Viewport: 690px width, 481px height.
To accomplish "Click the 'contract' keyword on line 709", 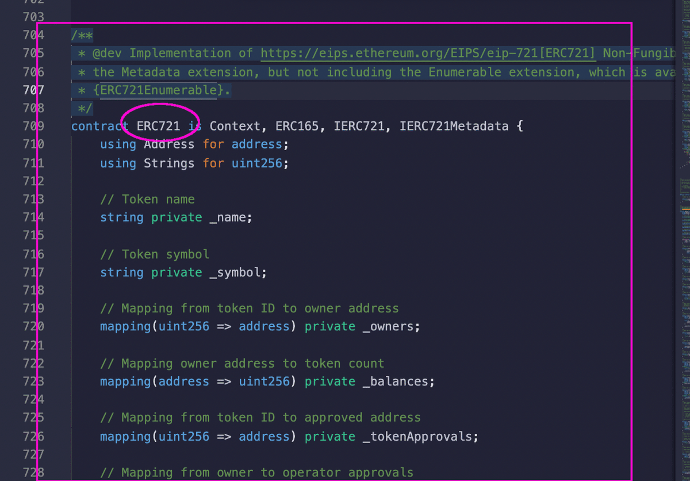I will coord(100,126).
